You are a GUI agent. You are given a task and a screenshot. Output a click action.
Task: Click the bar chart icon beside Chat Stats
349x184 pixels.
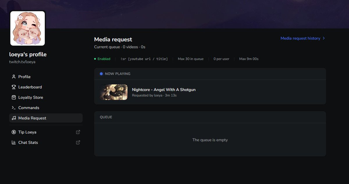point(14,142)
